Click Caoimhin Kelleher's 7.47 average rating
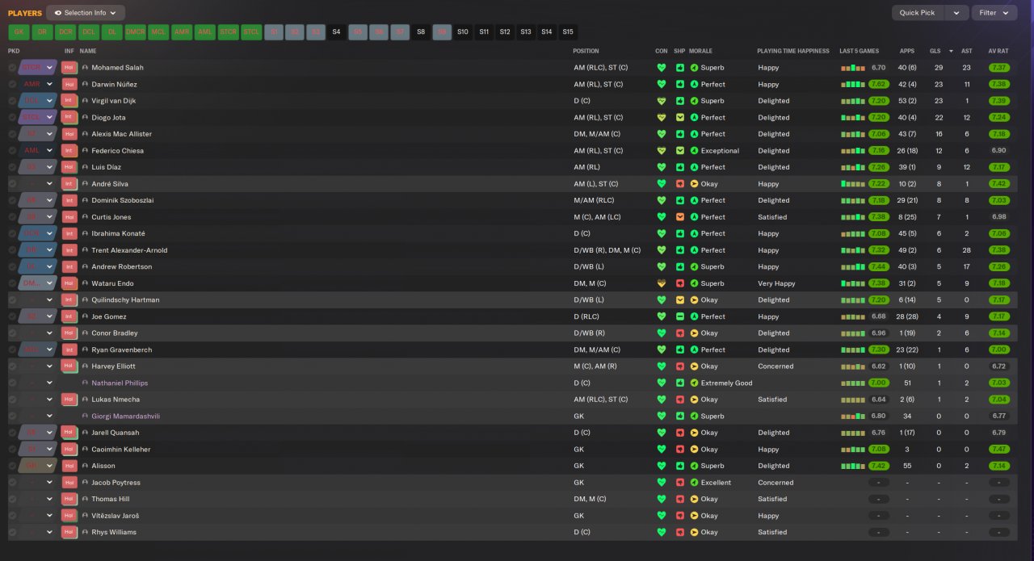1034x561 pixels. point(998,449)
